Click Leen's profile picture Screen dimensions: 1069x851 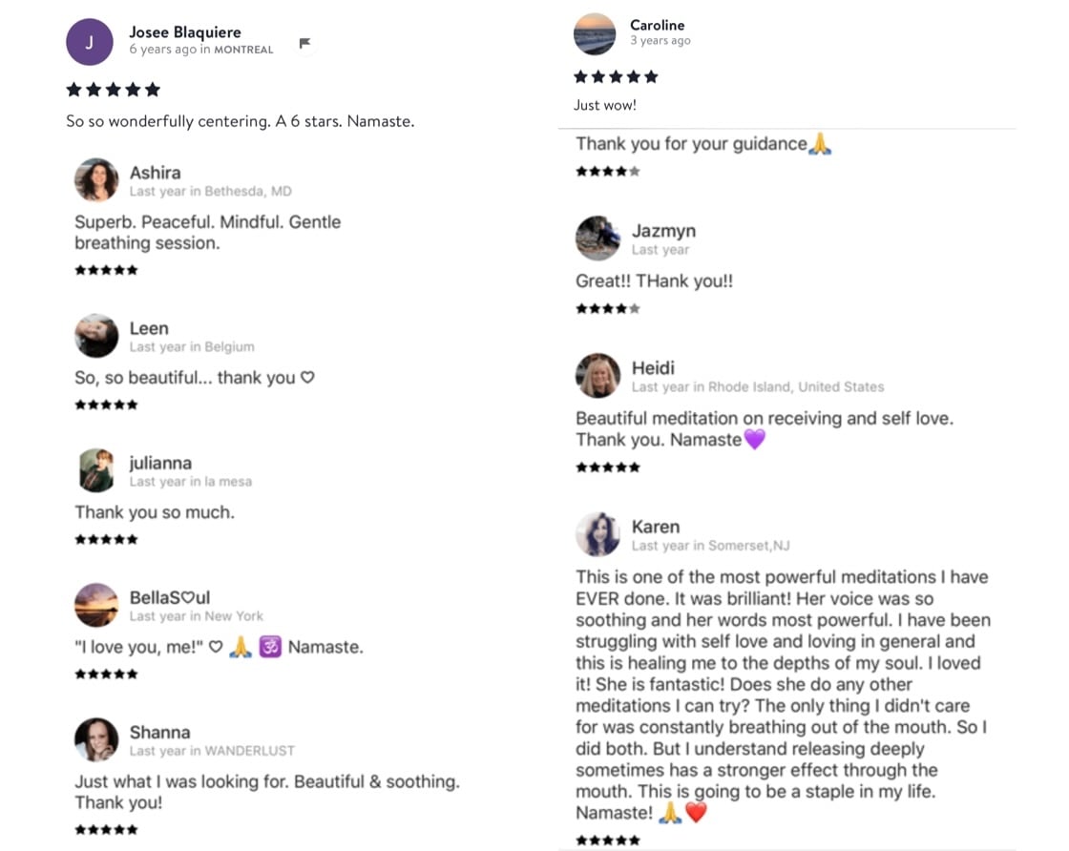[x=96, y=336]
